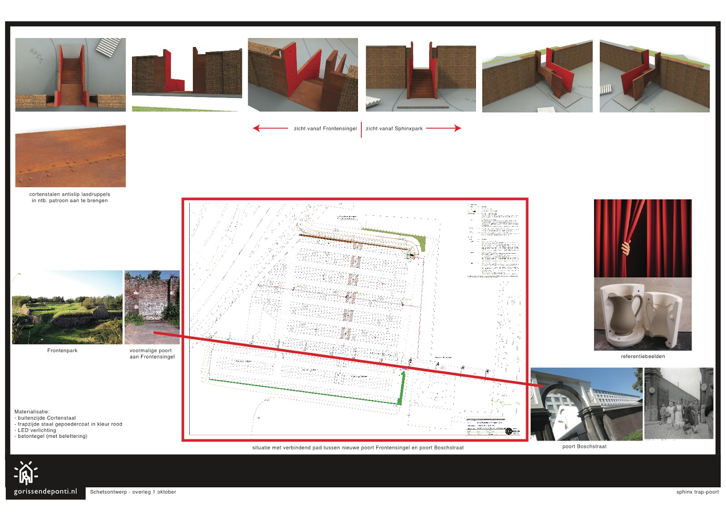This screenshot has width=726, height=513.
Task: Open the top-down staircase render thumbnail
Action: [70, 75]
